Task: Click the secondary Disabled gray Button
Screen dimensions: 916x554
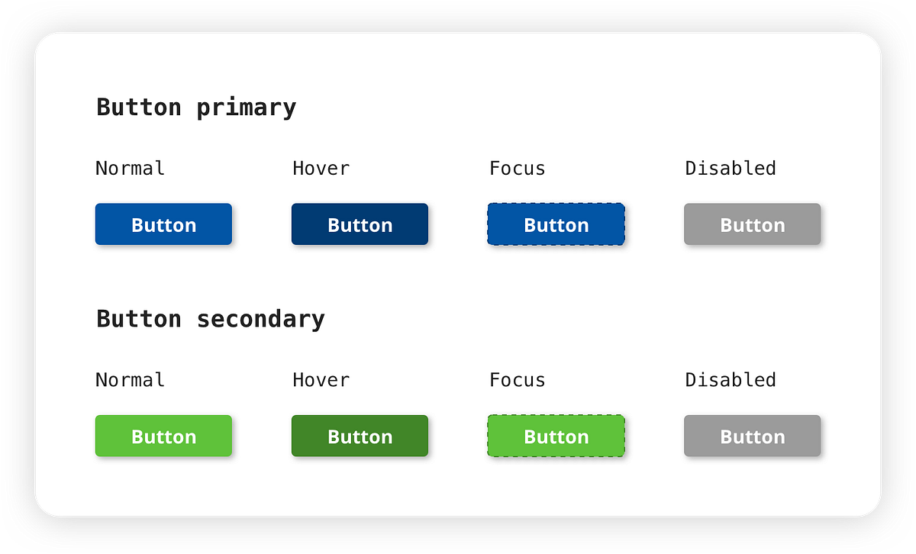Action: [x=752, y=436]
